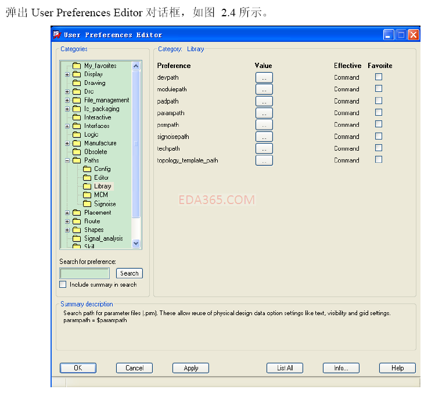Image resolution: width=435 pixels, height=400 pixels.
Task: Click the Search for preference field
Action: click(x=85, y=273)
